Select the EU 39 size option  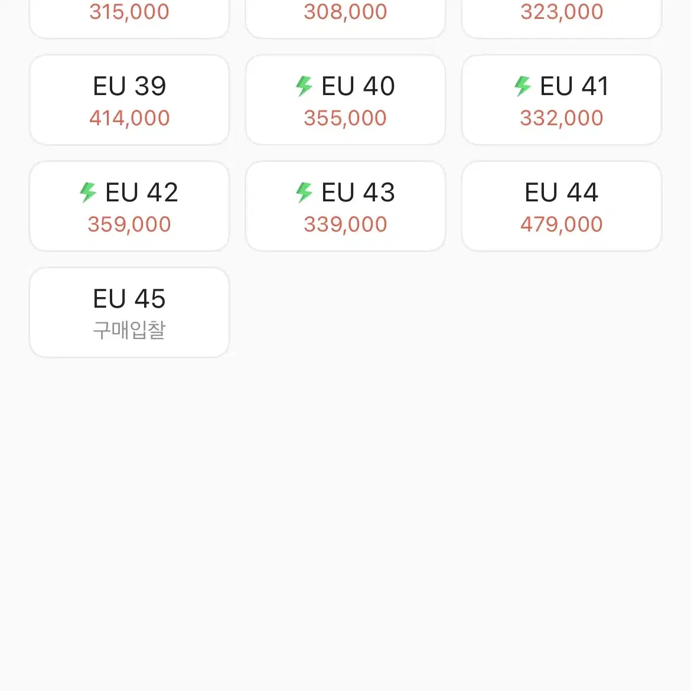pyautogui.click(x=129, y=100)
